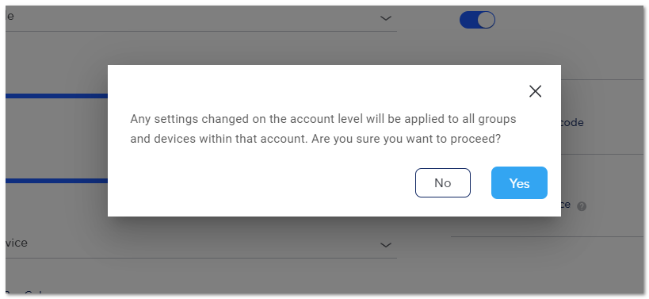
Task: Close the confirmation dialog with the X
Action: [535, 91]
